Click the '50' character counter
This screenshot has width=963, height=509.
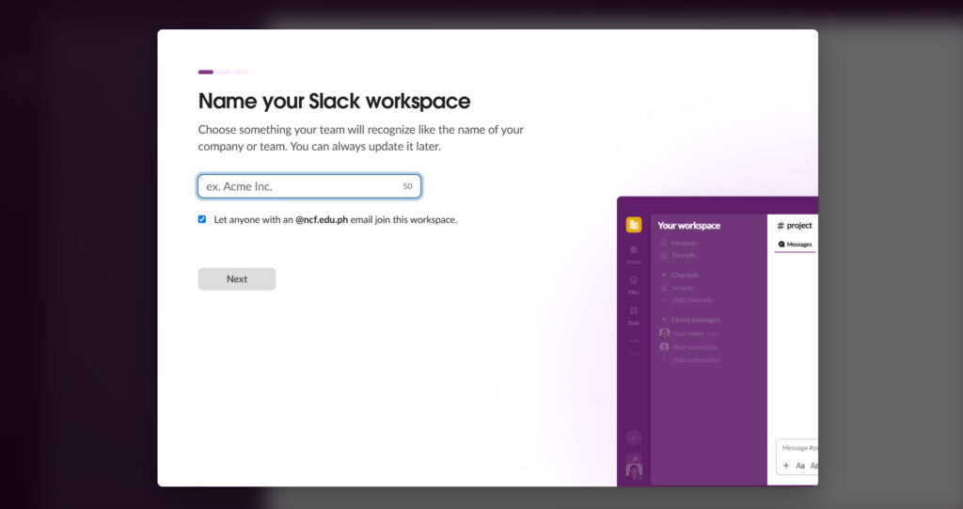pyautogui.click(x=407, y=186)
